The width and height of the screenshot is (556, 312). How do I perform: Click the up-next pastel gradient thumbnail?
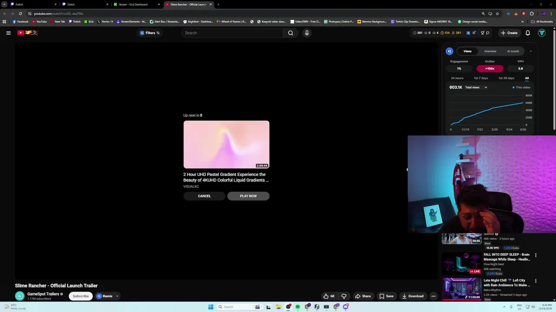pyautogui.click(x=226, y=144)
